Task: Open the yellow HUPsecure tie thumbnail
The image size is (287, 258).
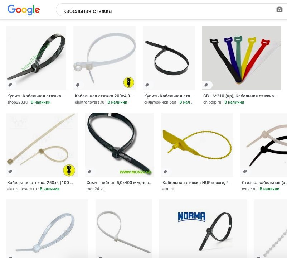Action: (x=197, y=144)
